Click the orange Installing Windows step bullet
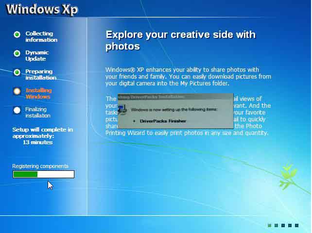This screenshot has height=233, width=312. click(17, 91)
